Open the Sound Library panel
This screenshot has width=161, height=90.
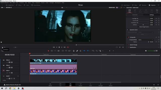[x=36, y=5]
